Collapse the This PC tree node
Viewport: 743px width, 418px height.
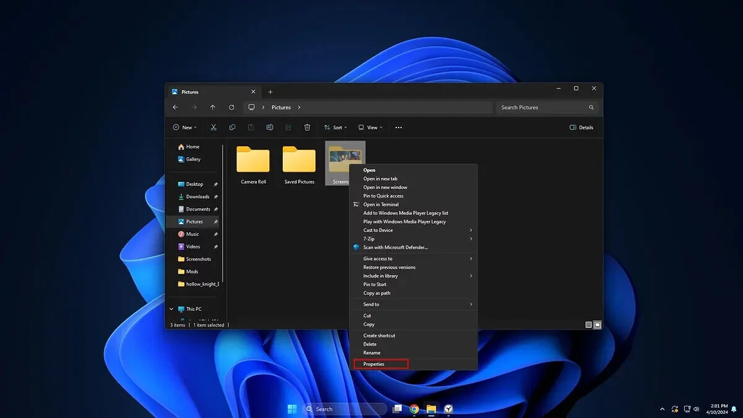point(172,309)
